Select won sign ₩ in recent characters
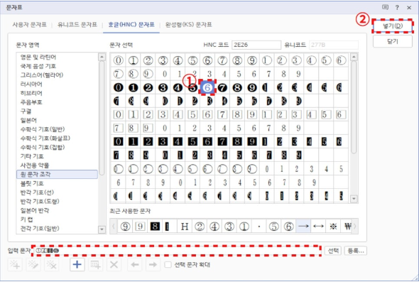 point(348,227)
